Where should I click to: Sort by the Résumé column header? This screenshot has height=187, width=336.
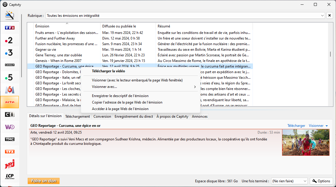204,26
